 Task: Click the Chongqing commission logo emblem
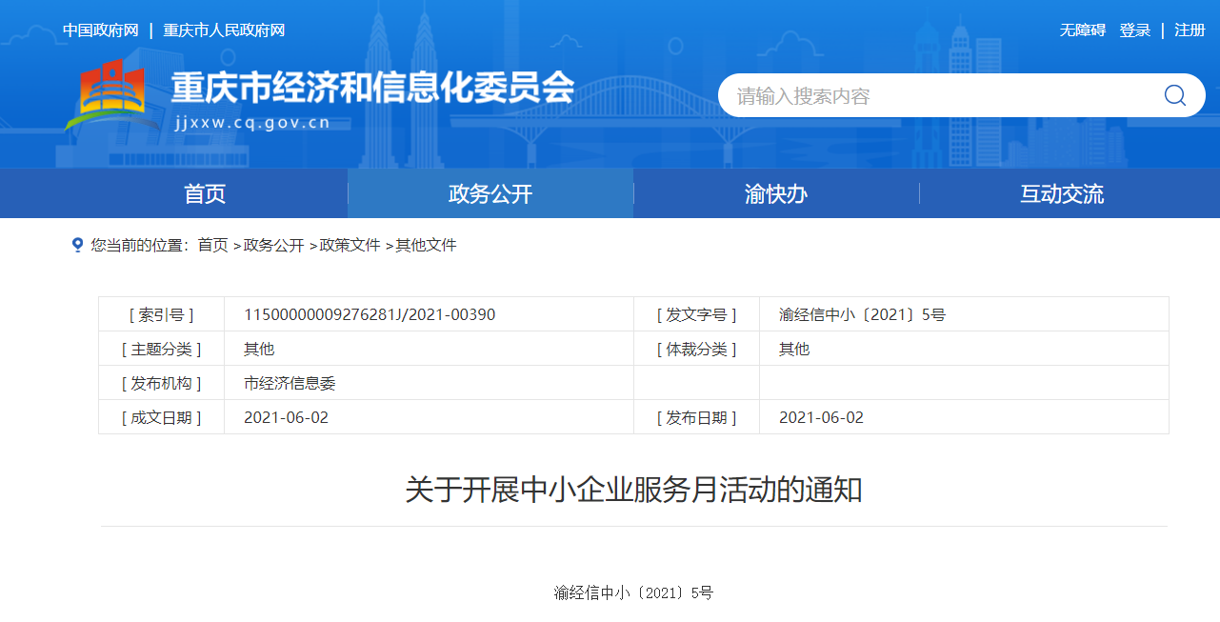(110, 94)
